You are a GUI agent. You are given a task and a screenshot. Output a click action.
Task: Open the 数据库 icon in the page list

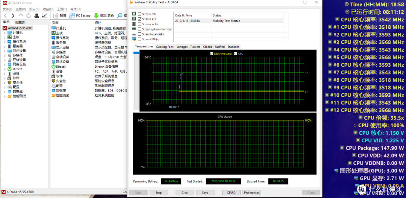click(x=54, y=90)
